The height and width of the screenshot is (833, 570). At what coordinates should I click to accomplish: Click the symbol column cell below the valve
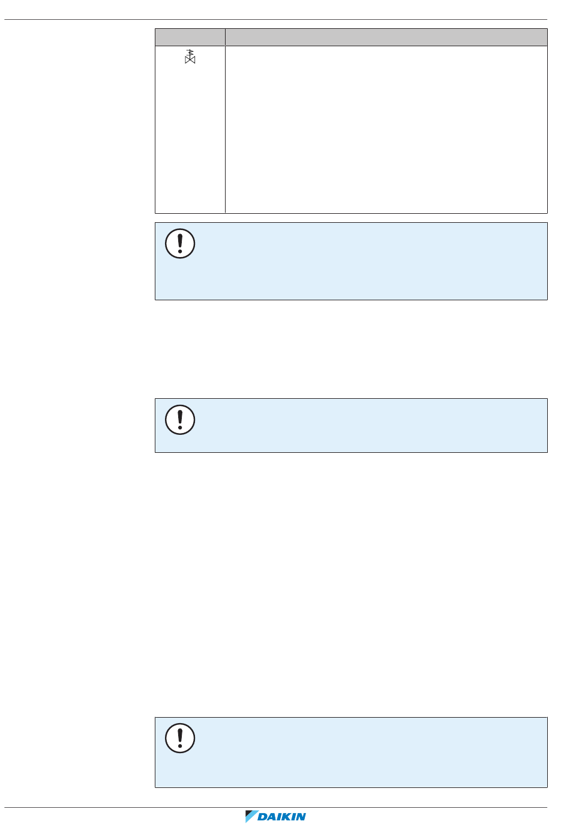(190, 139)
